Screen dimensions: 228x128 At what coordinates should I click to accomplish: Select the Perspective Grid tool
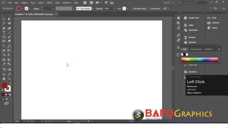click(9, 55)
